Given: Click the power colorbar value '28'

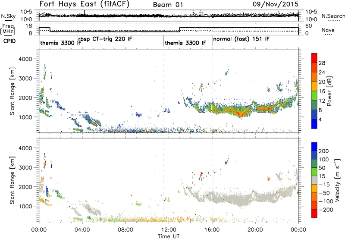Looking at the screenshot, I should [x=322, y=63].
